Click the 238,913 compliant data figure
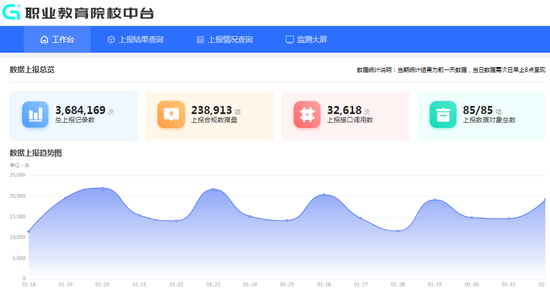The image size is (550, 297). [211, 110]
